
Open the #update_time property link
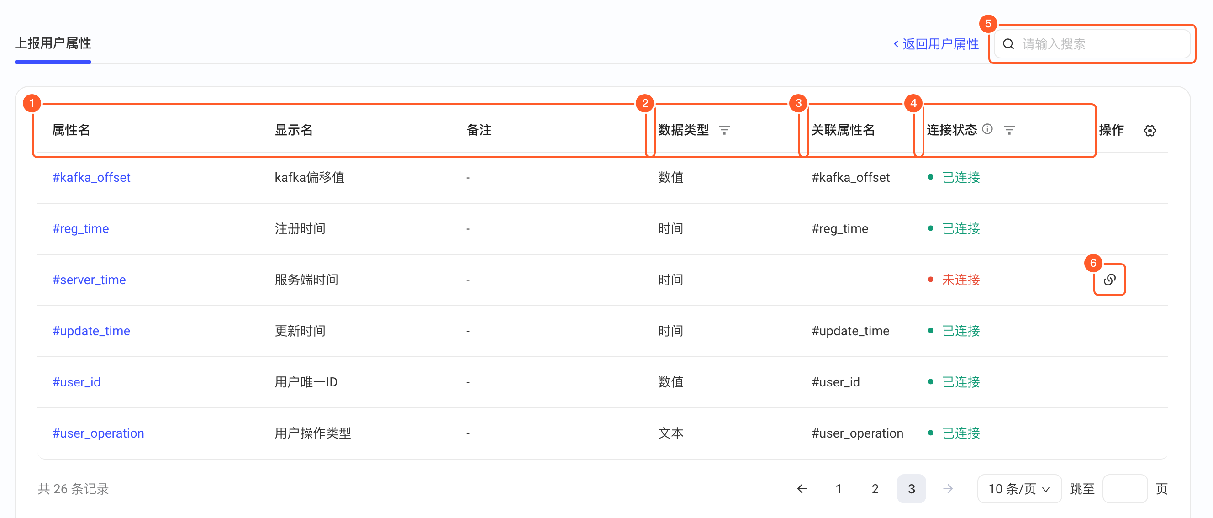click(x=91, y=331)
